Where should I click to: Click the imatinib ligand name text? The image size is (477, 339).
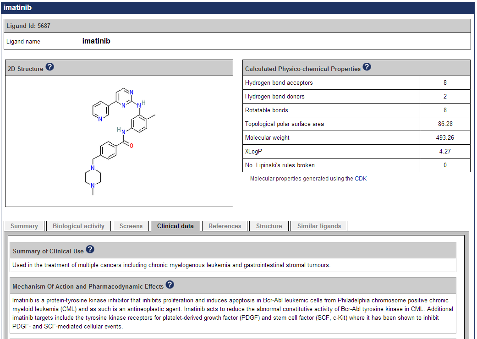click(x=96, y=41)
